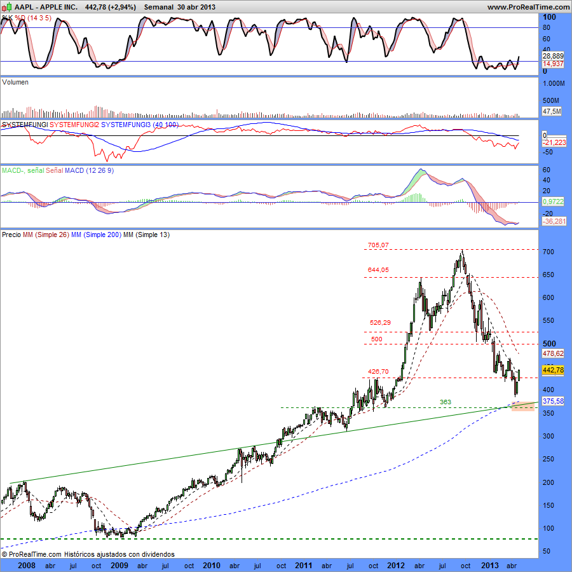Click the 47,5M volume value tag
This screenshot has height=572, width=572.
(x=551, y=111)
